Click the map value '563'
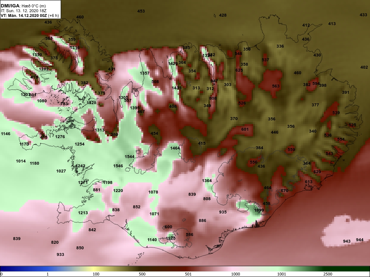 (x=276, y=86)
